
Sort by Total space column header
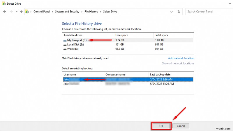173,35
